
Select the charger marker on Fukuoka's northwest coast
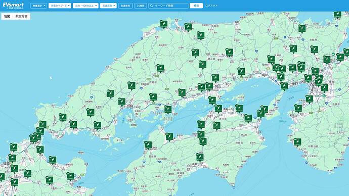click(13, 147)
